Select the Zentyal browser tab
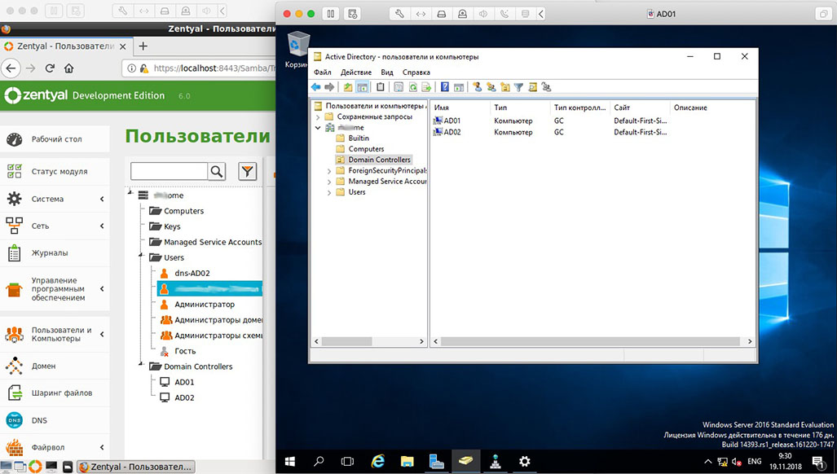 [x=66, y=46]
